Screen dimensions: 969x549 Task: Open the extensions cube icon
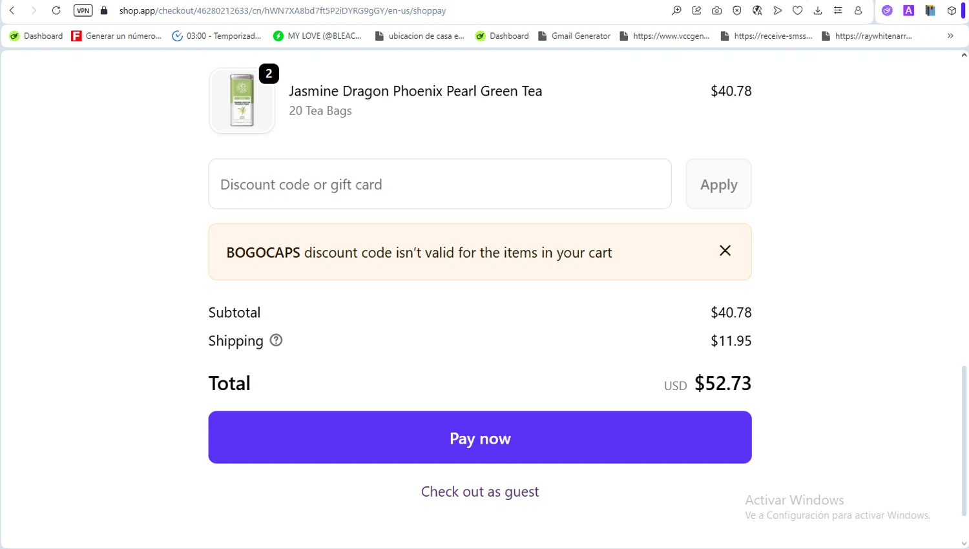coord(952,10)
